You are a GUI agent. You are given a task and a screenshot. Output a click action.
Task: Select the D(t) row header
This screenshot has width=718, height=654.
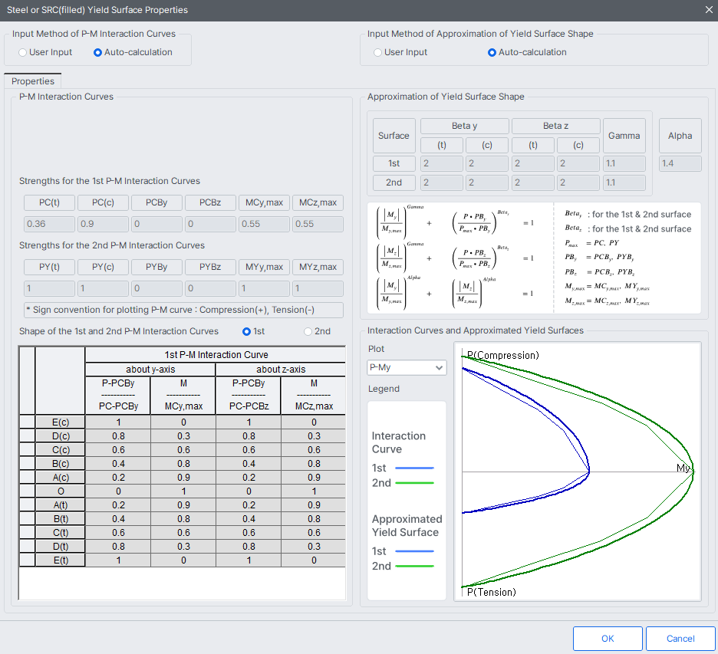click(61, 546)
